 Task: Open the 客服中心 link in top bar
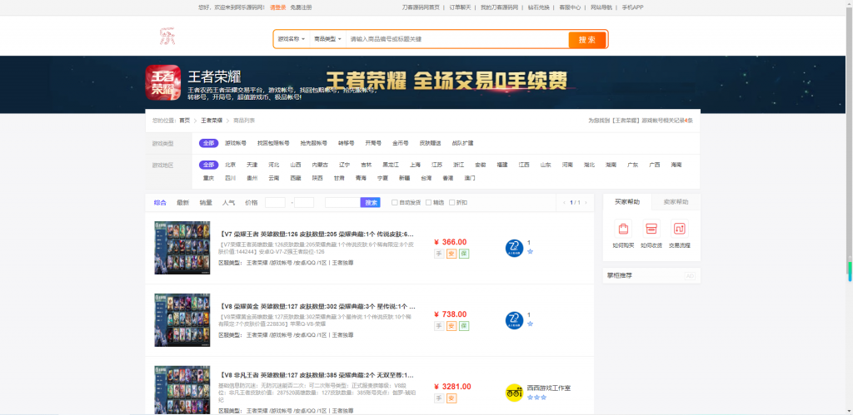(x=570, y=7)
